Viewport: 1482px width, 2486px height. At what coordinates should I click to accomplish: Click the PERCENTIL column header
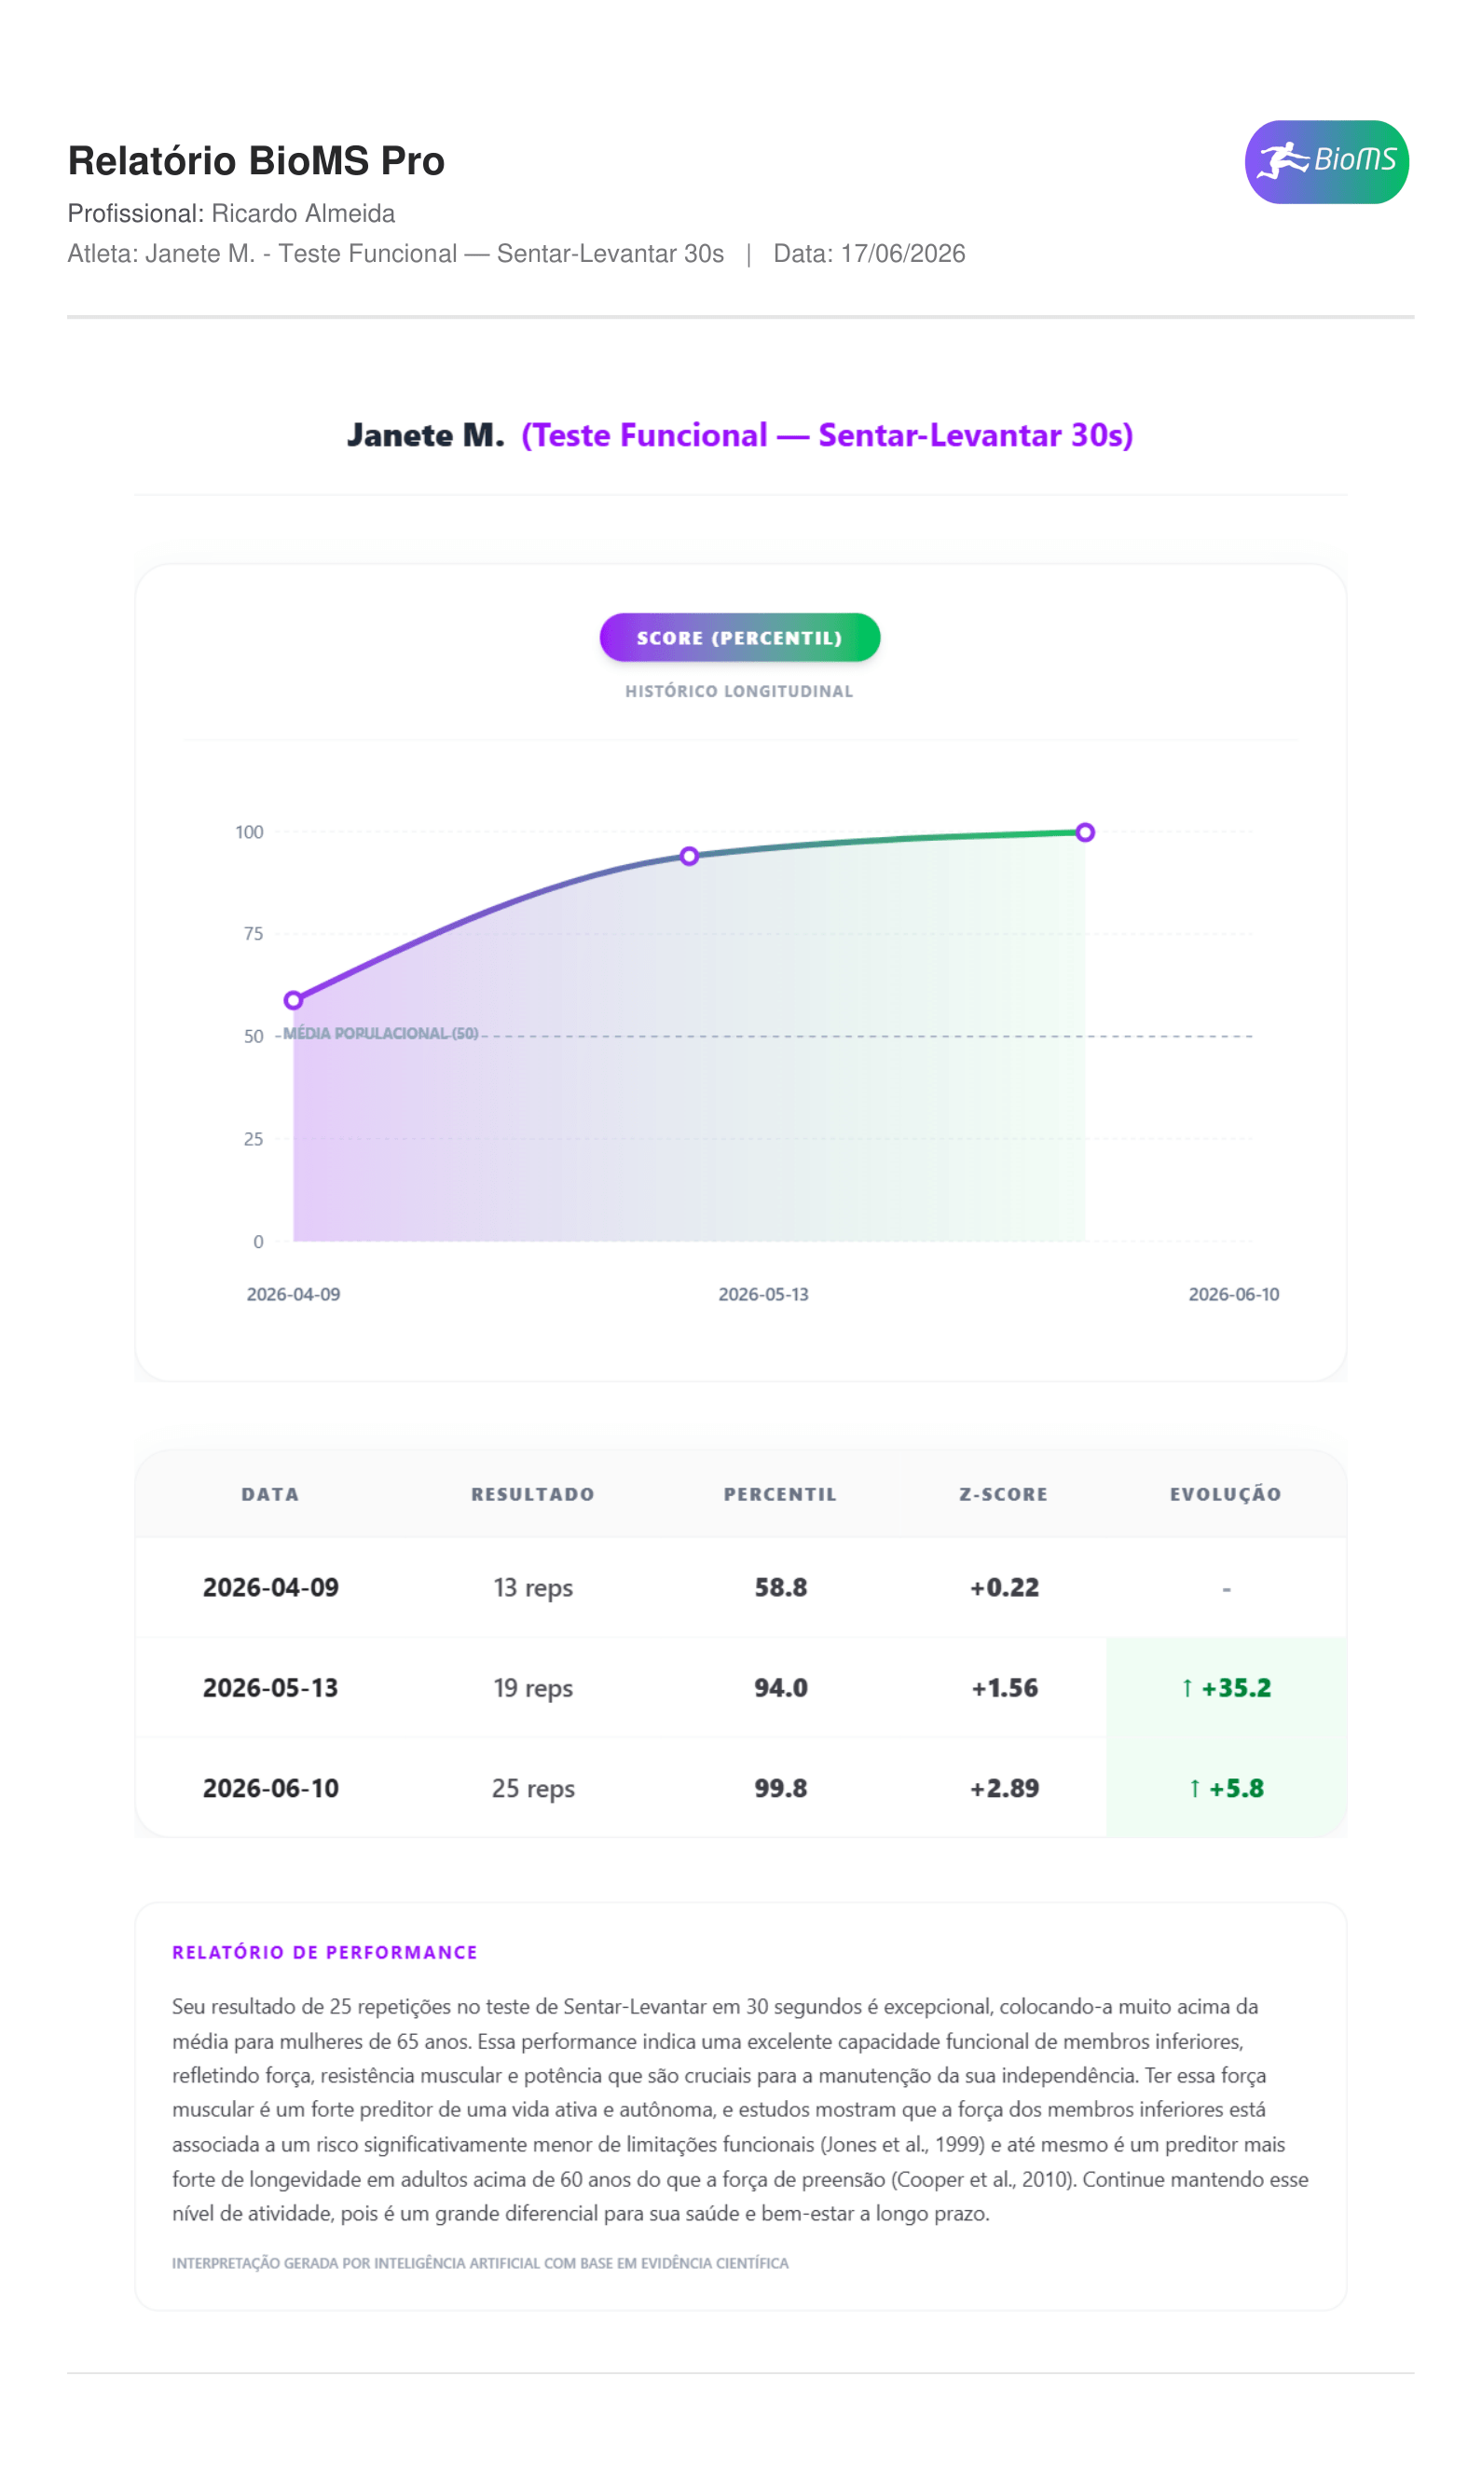pos(780,1493)
